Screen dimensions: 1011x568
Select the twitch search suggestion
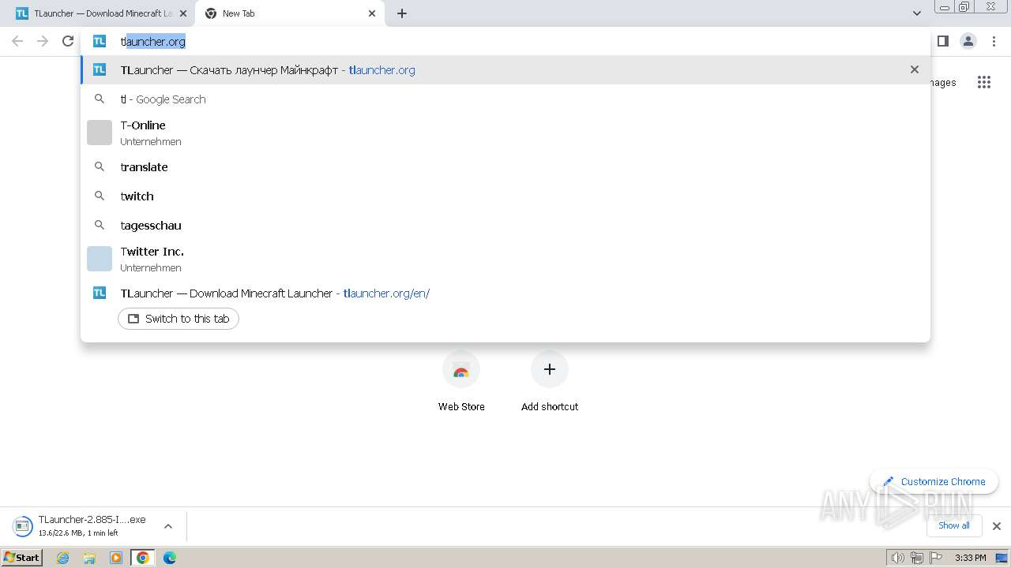point(505,196)
